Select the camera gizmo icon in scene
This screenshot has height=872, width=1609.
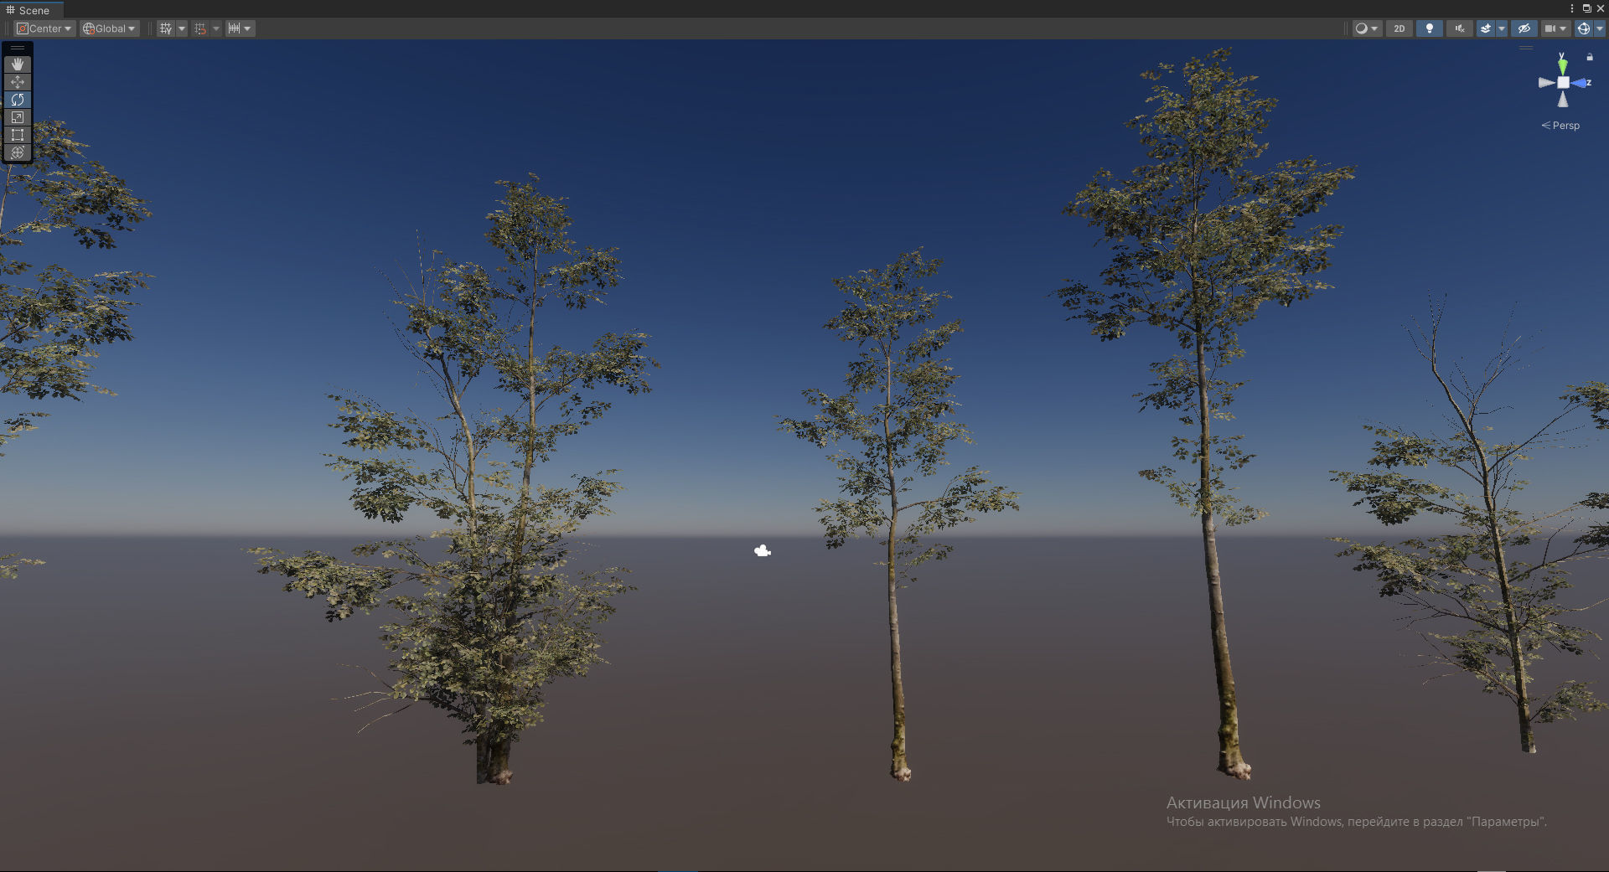763,550
